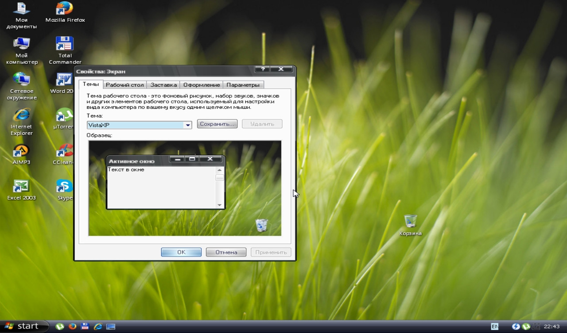This screenshot has height=333, width=567.
Task: Open the Заставка tab
Action: tap(163, 85)
